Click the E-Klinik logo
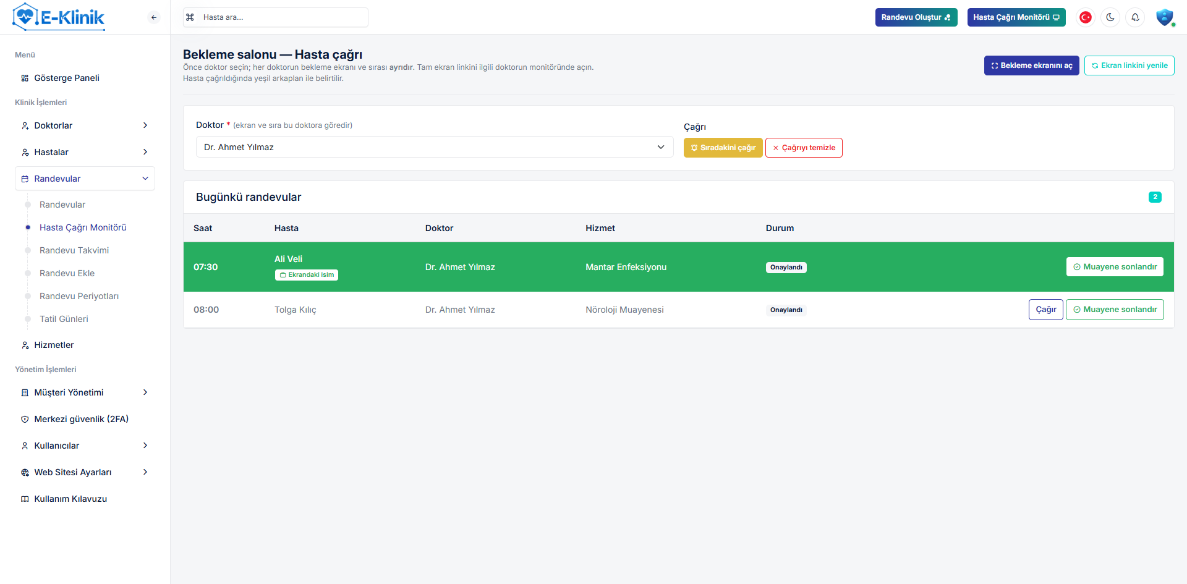Screen dimensions: 1187x584 [x=59, y=17]
